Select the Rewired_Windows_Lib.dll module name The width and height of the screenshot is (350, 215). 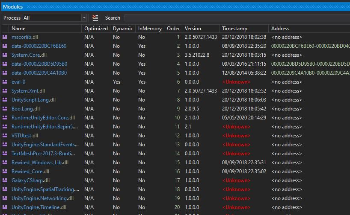click(x=40, y=162)
